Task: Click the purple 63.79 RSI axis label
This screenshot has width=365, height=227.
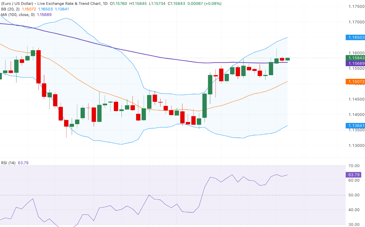Action: [354, 175]
